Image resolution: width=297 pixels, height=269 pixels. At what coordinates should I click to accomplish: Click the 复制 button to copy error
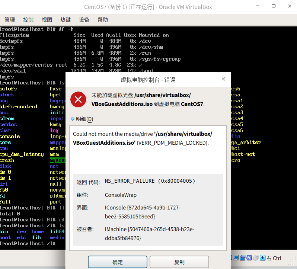pyautogui.click(x=179, y=262)
